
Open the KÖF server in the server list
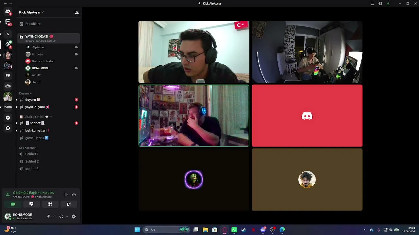[8, 86]
